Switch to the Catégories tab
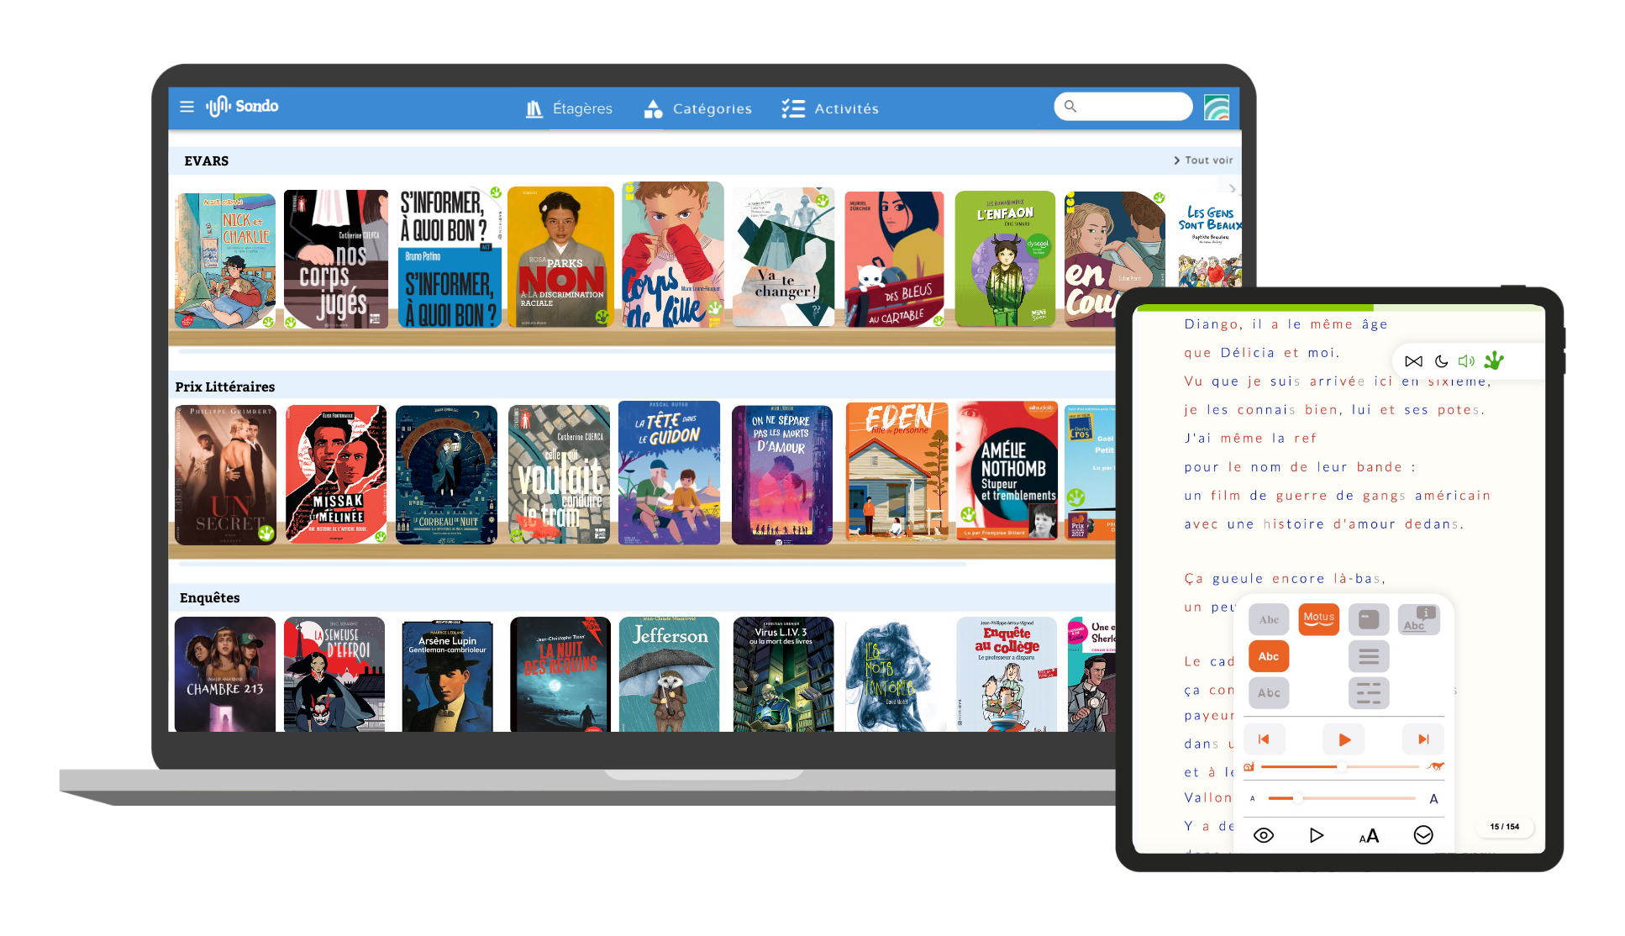The image size is (1625, 936). (x=697, y=108)
